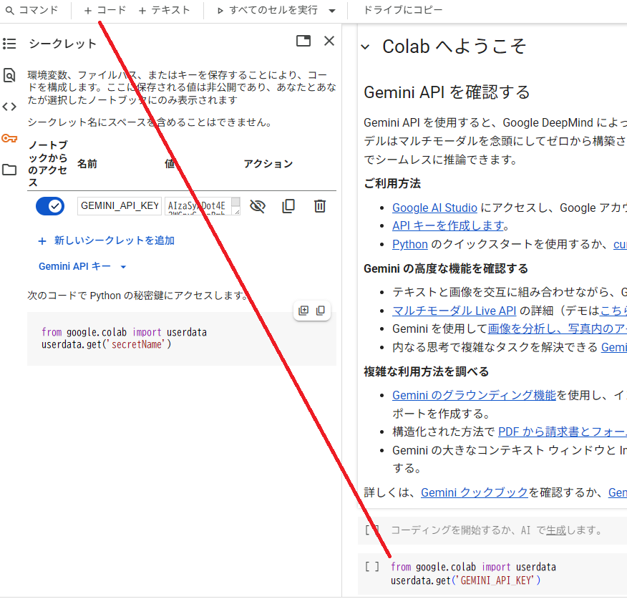This screenshot has height=599, width=627.
Task: Close the シークレット panel
Action: [x=329, y=41]
